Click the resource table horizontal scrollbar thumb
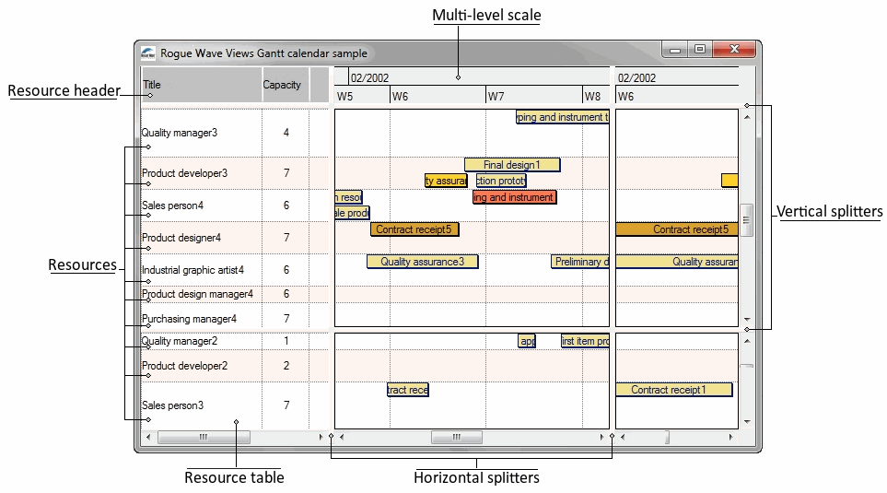 [204, 437]
